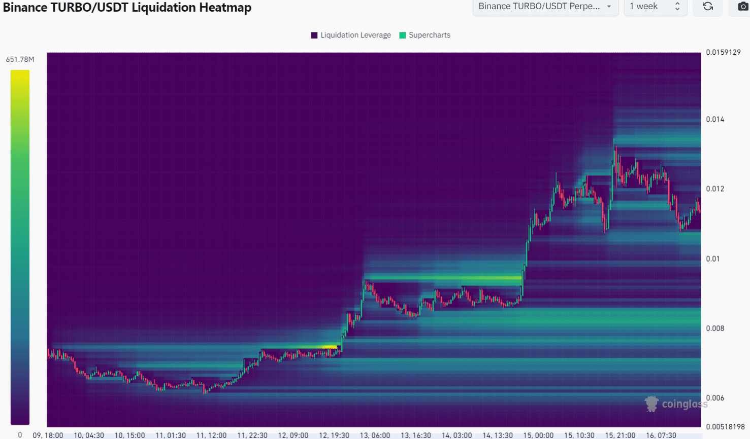Click the 09, 18:00 time axis label

coord(48,435)
